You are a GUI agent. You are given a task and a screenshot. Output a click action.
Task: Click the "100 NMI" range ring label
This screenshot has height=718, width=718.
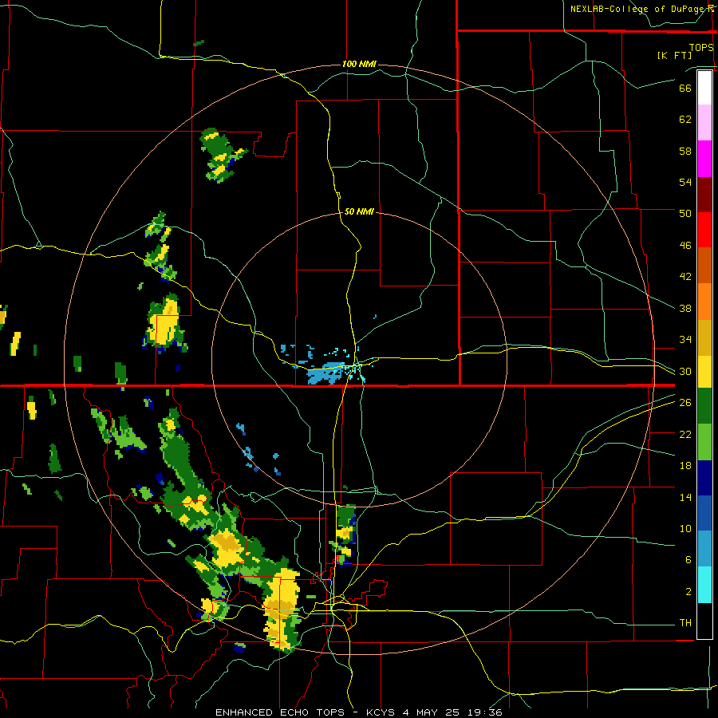(359, 64)
